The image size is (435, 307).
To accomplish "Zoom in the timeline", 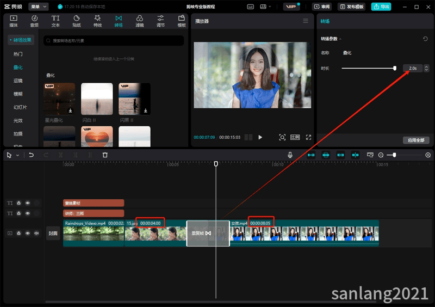I will pyautogui.click(x=428, y=155).
